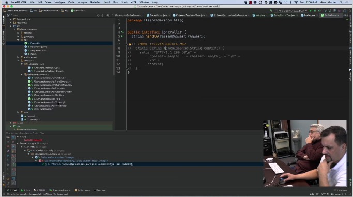This screenshot has width=353, height=197.
Task: Click scroll-from-source icon in Project panel header
Action: (98, 15)
